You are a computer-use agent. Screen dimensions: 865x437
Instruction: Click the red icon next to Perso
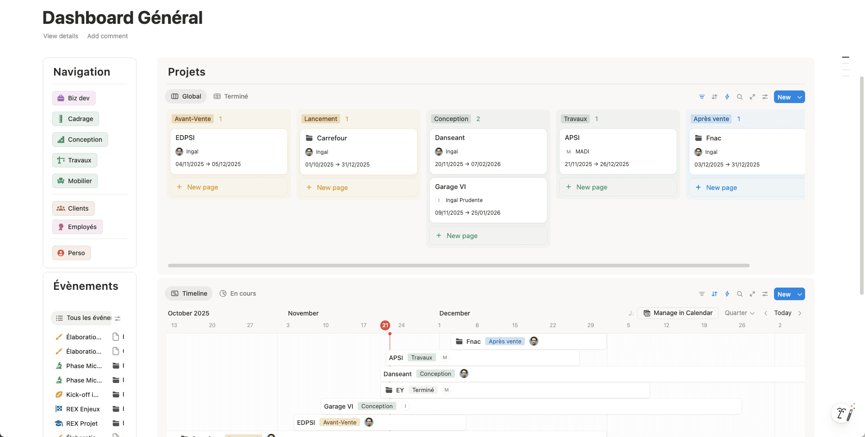point(60,252)
